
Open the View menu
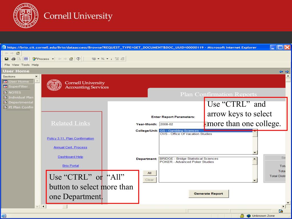15,65
